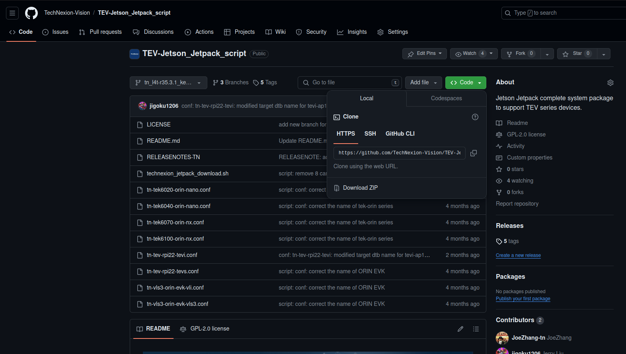Switch to GPL-2.0 license tab below files
Screen dimensions: 626x354
tap(205, 329)
